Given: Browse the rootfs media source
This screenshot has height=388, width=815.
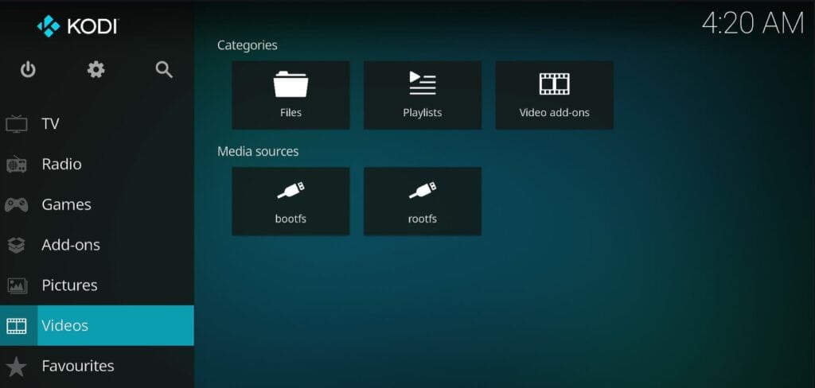Looking at the screenshot, I should pos(422,200).
